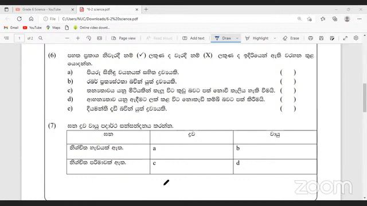Click the address bar with the PDF path
Viewport: 367px width, 206px height.
tap(100, 19)
